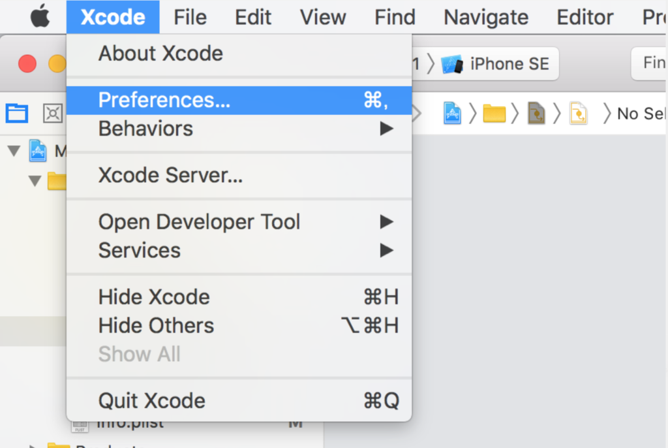
Task: Choose Preferences… from the Xcode menu
Action: coord(164,100)
